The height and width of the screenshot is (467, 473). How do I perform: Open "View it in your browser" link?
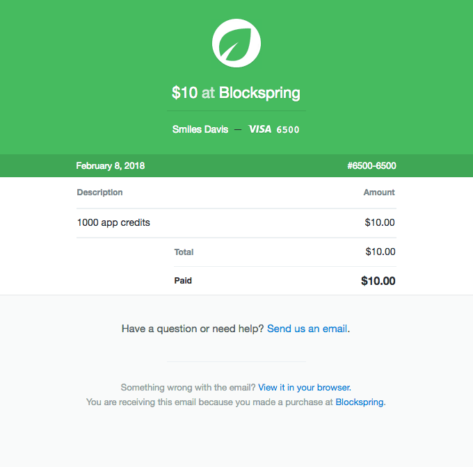[x=304, y=387]
